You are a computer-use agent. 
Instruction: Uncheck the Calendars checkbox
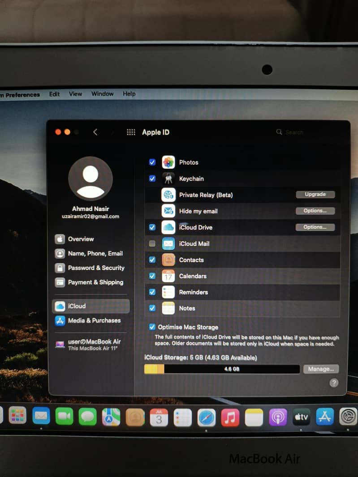pyautogui.click(x=152, y=276)
